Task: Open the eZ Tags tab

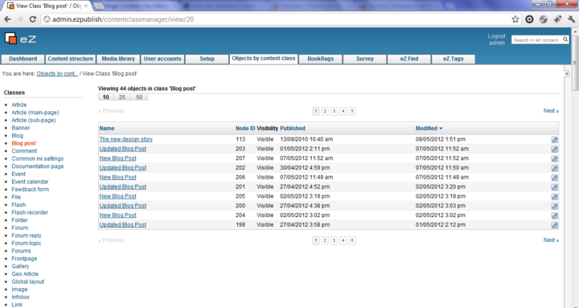Action: pyautogui.click(x=454, y=59)
